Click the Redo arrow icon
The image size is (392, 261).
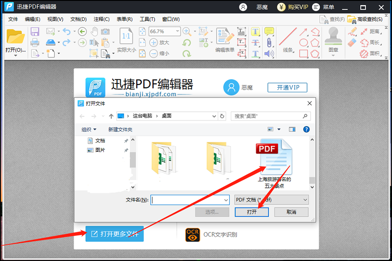(67, 43)
